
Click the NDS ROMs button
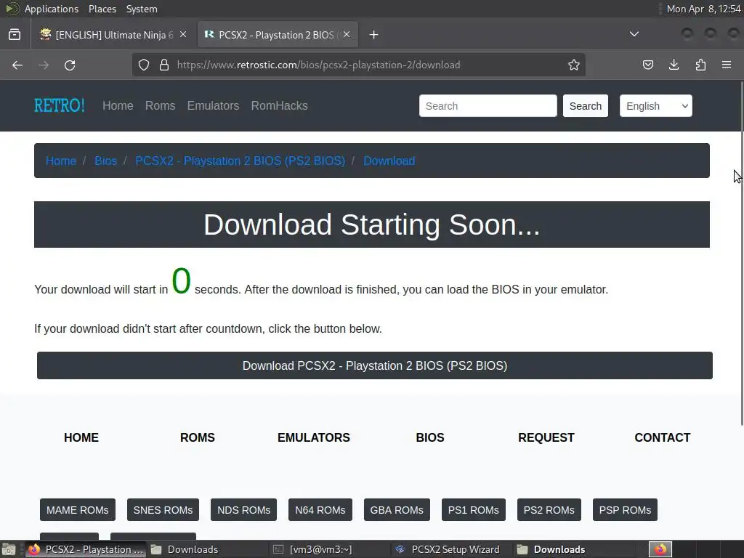coord(243,509)
